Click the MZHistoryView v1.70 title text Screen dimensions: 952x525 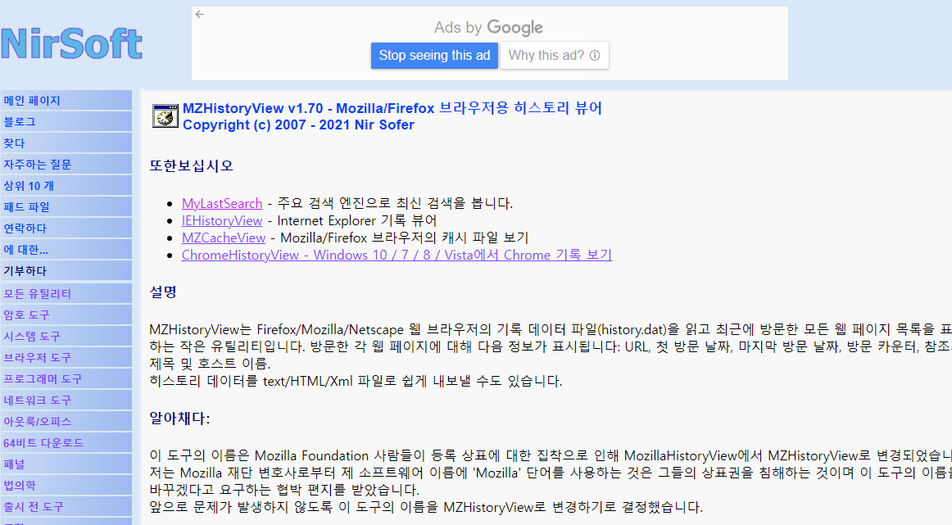[392, 108]
